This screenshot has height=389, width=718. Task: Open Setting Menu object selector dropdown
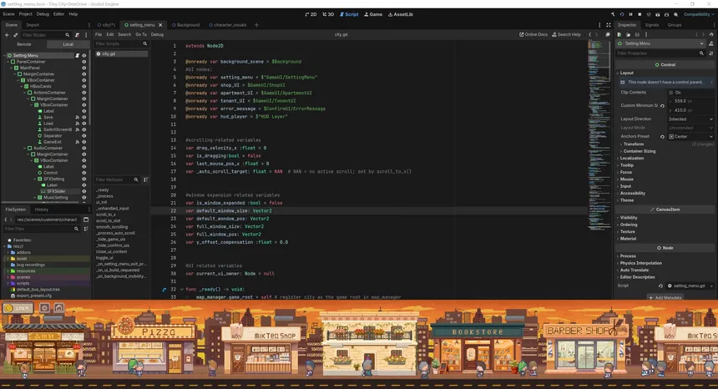click(x=660, y=43)
